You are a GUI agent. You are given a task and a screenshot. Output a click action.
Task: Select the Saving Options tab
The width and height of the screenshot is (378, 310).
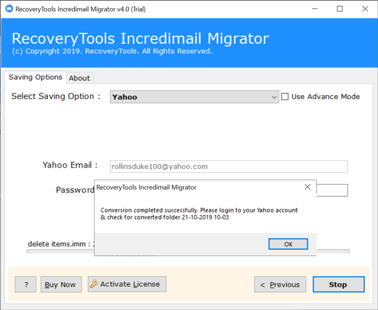(x=35, y=77)
